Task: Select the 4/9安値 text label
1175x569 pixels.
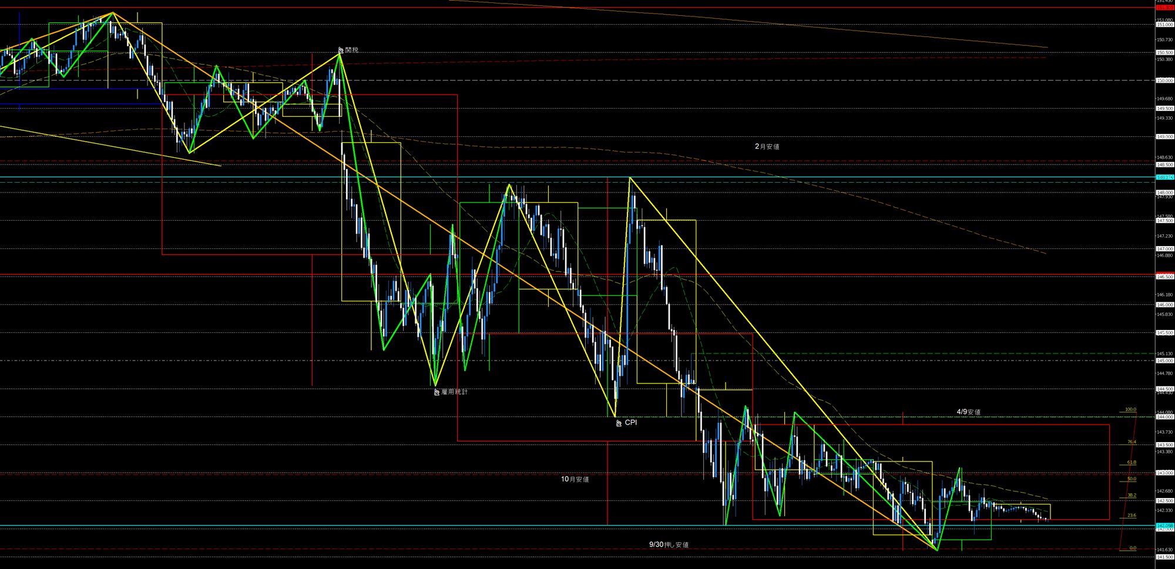Action: pyautogui.click(x=968, y=412)
